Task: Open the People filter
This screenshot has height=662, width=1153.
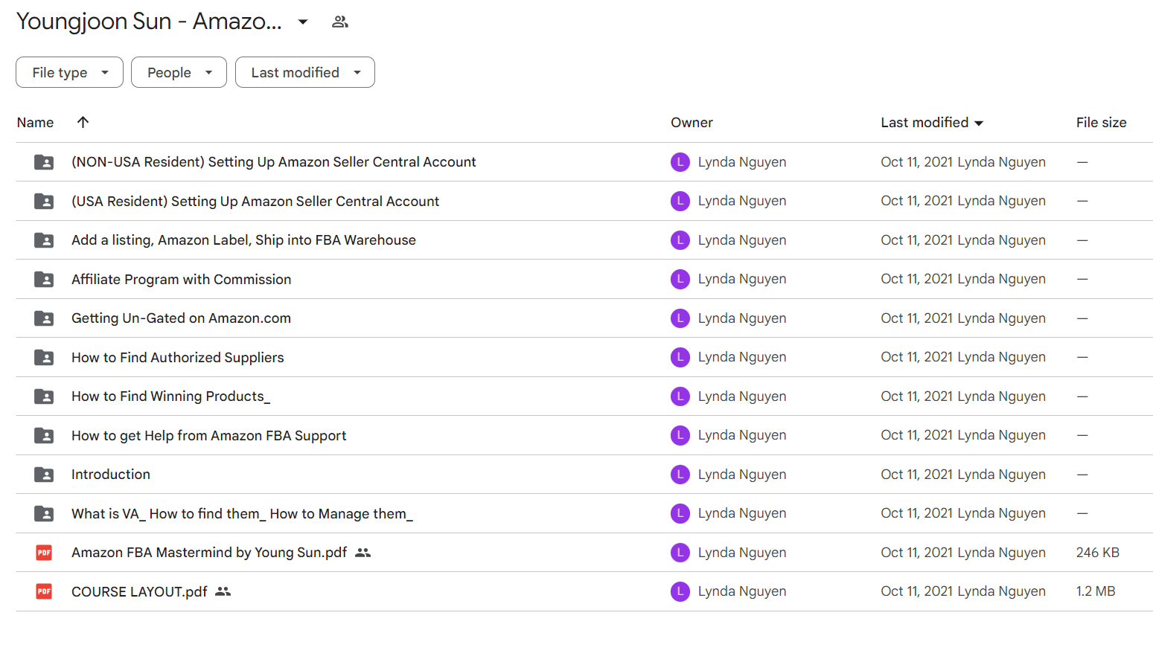Action: (x=179, y=72)
